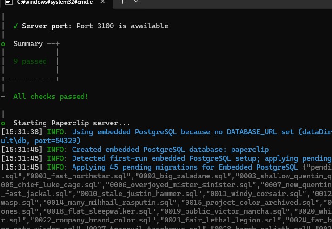This screenshot has width=332, height=229.
Task: Click the cmd.exe icon in the tab
Action: (7, 2)
